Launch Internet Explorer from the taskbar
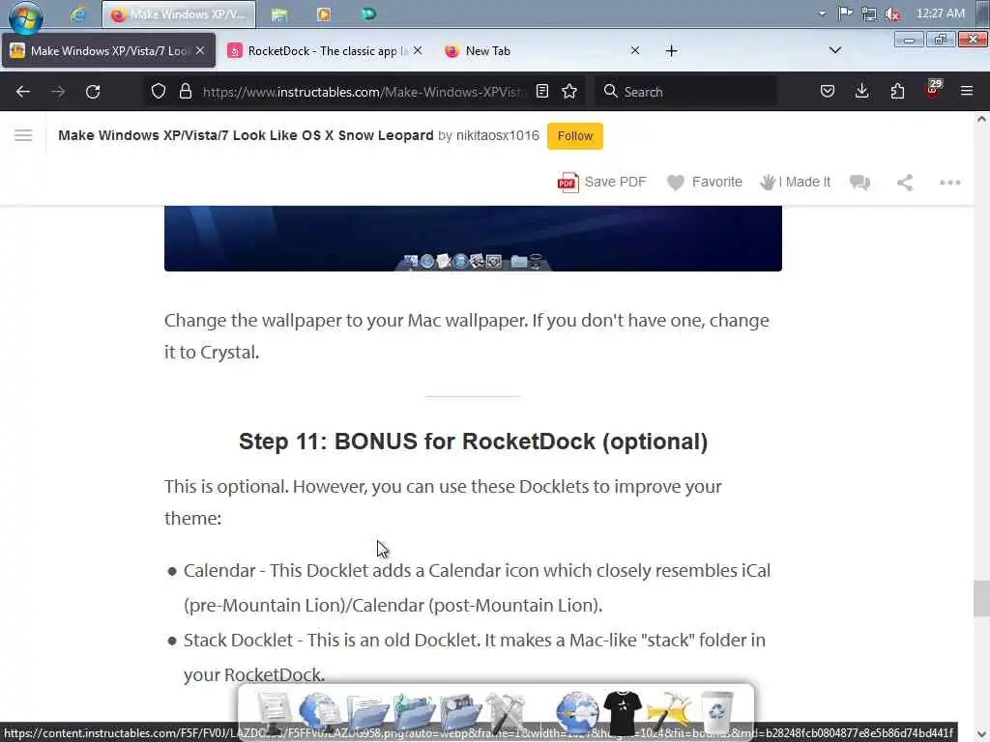The image size is (990, 742). [77, 14]
